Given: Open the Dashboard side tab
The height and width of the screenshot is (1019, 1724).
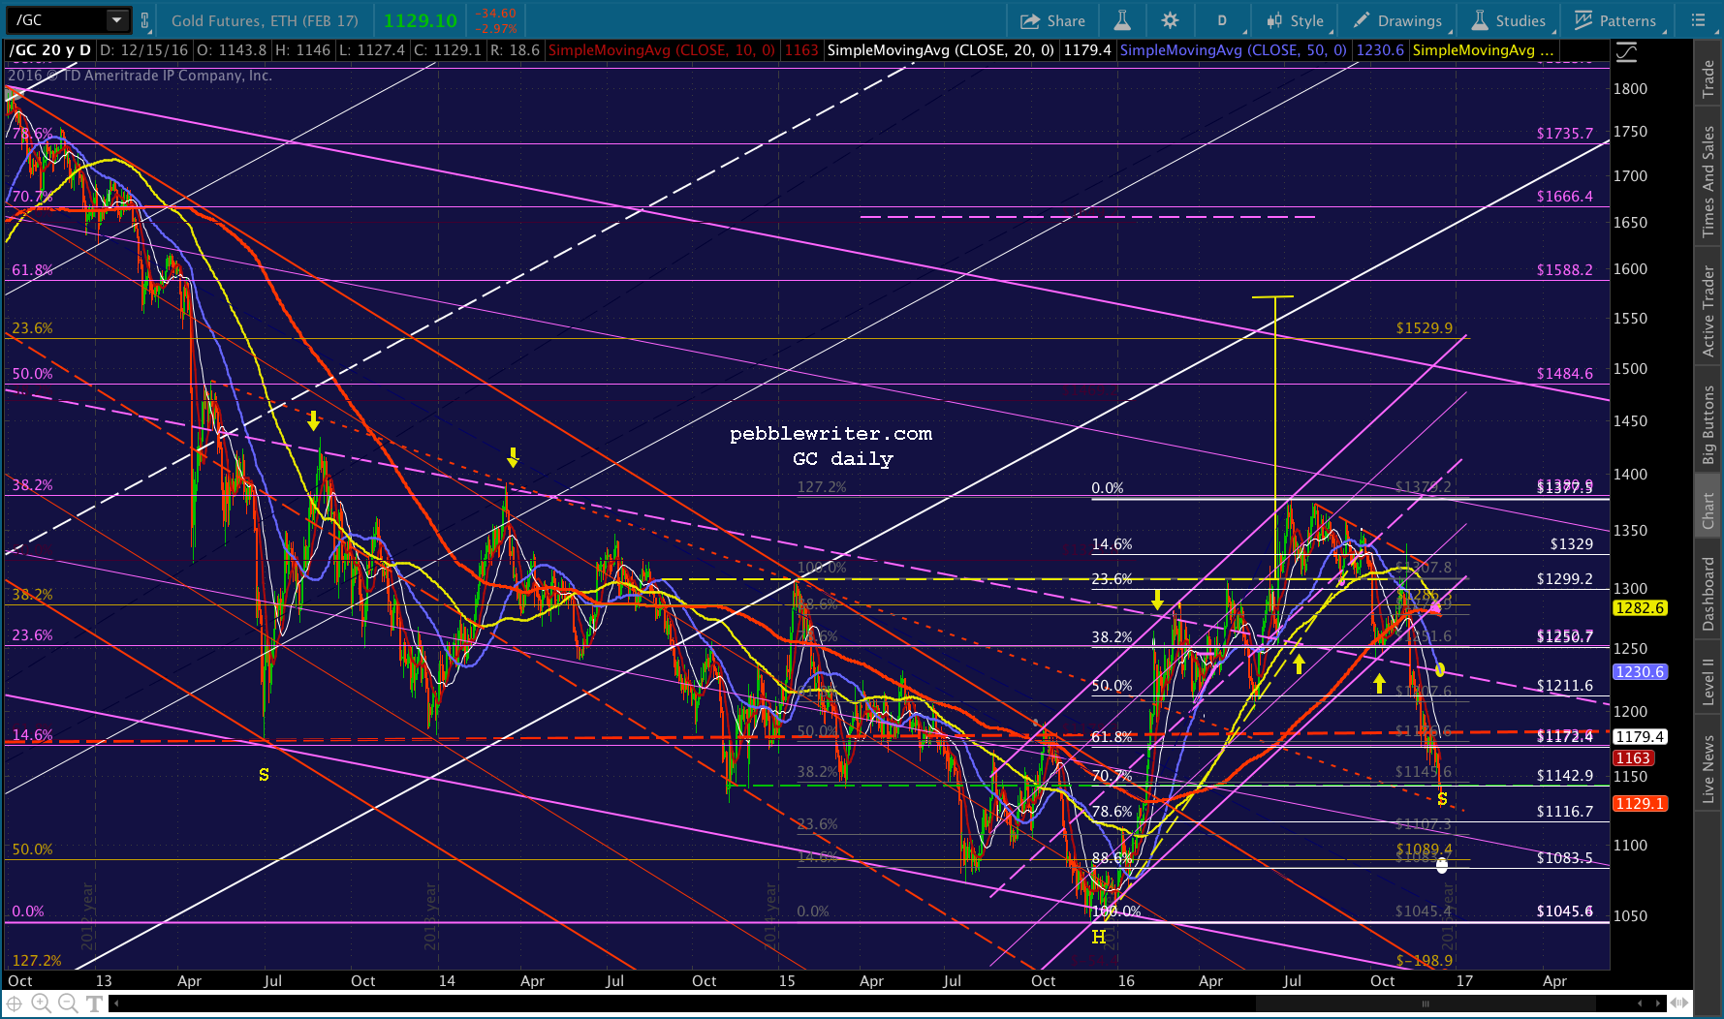Looking at the screenshot, I should click(x=1708, y=594).
